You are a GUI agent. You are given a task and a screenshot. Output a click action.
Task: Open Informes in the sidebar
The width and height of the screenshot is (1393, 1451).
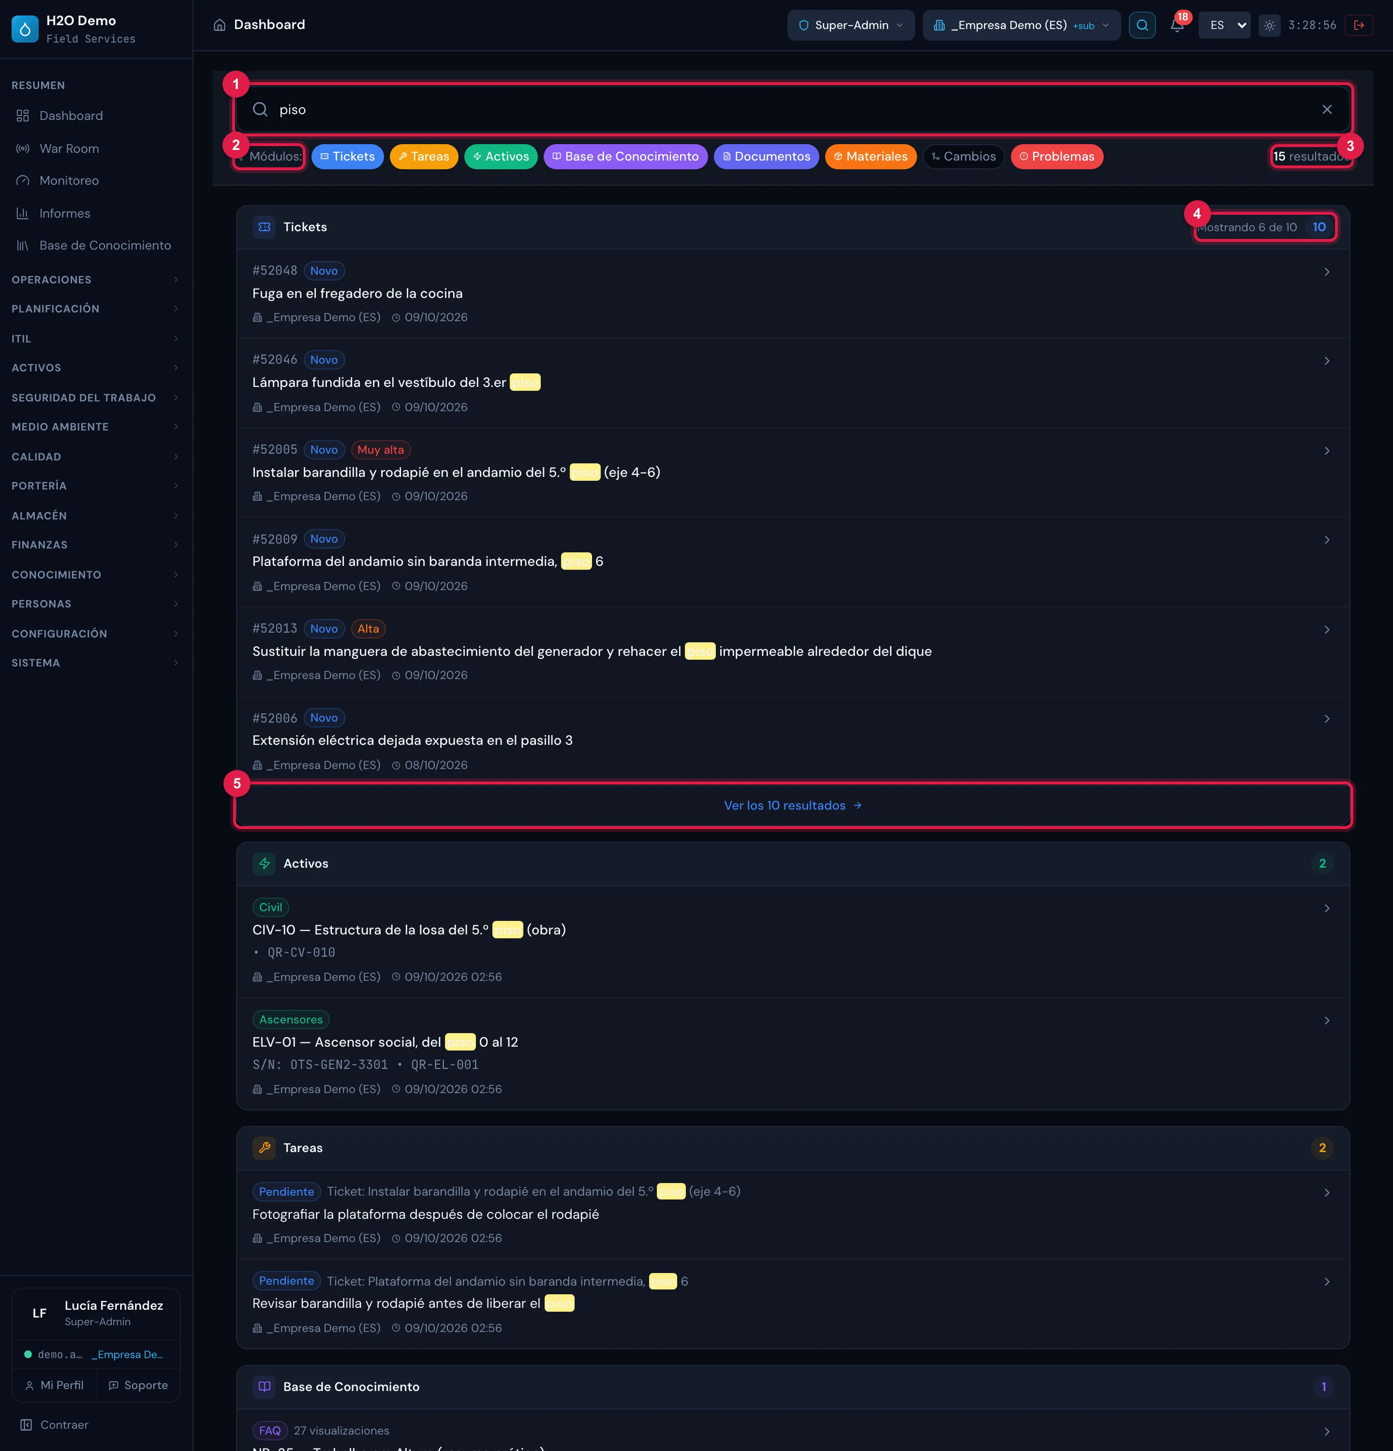(96, 213)
